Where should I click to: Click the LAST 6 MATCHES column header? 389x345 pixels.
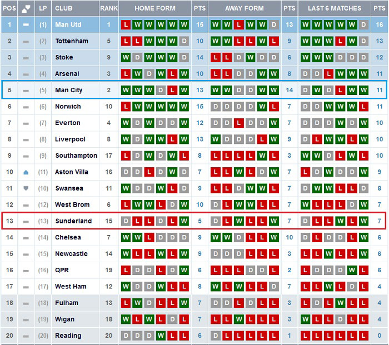(335, 8)
